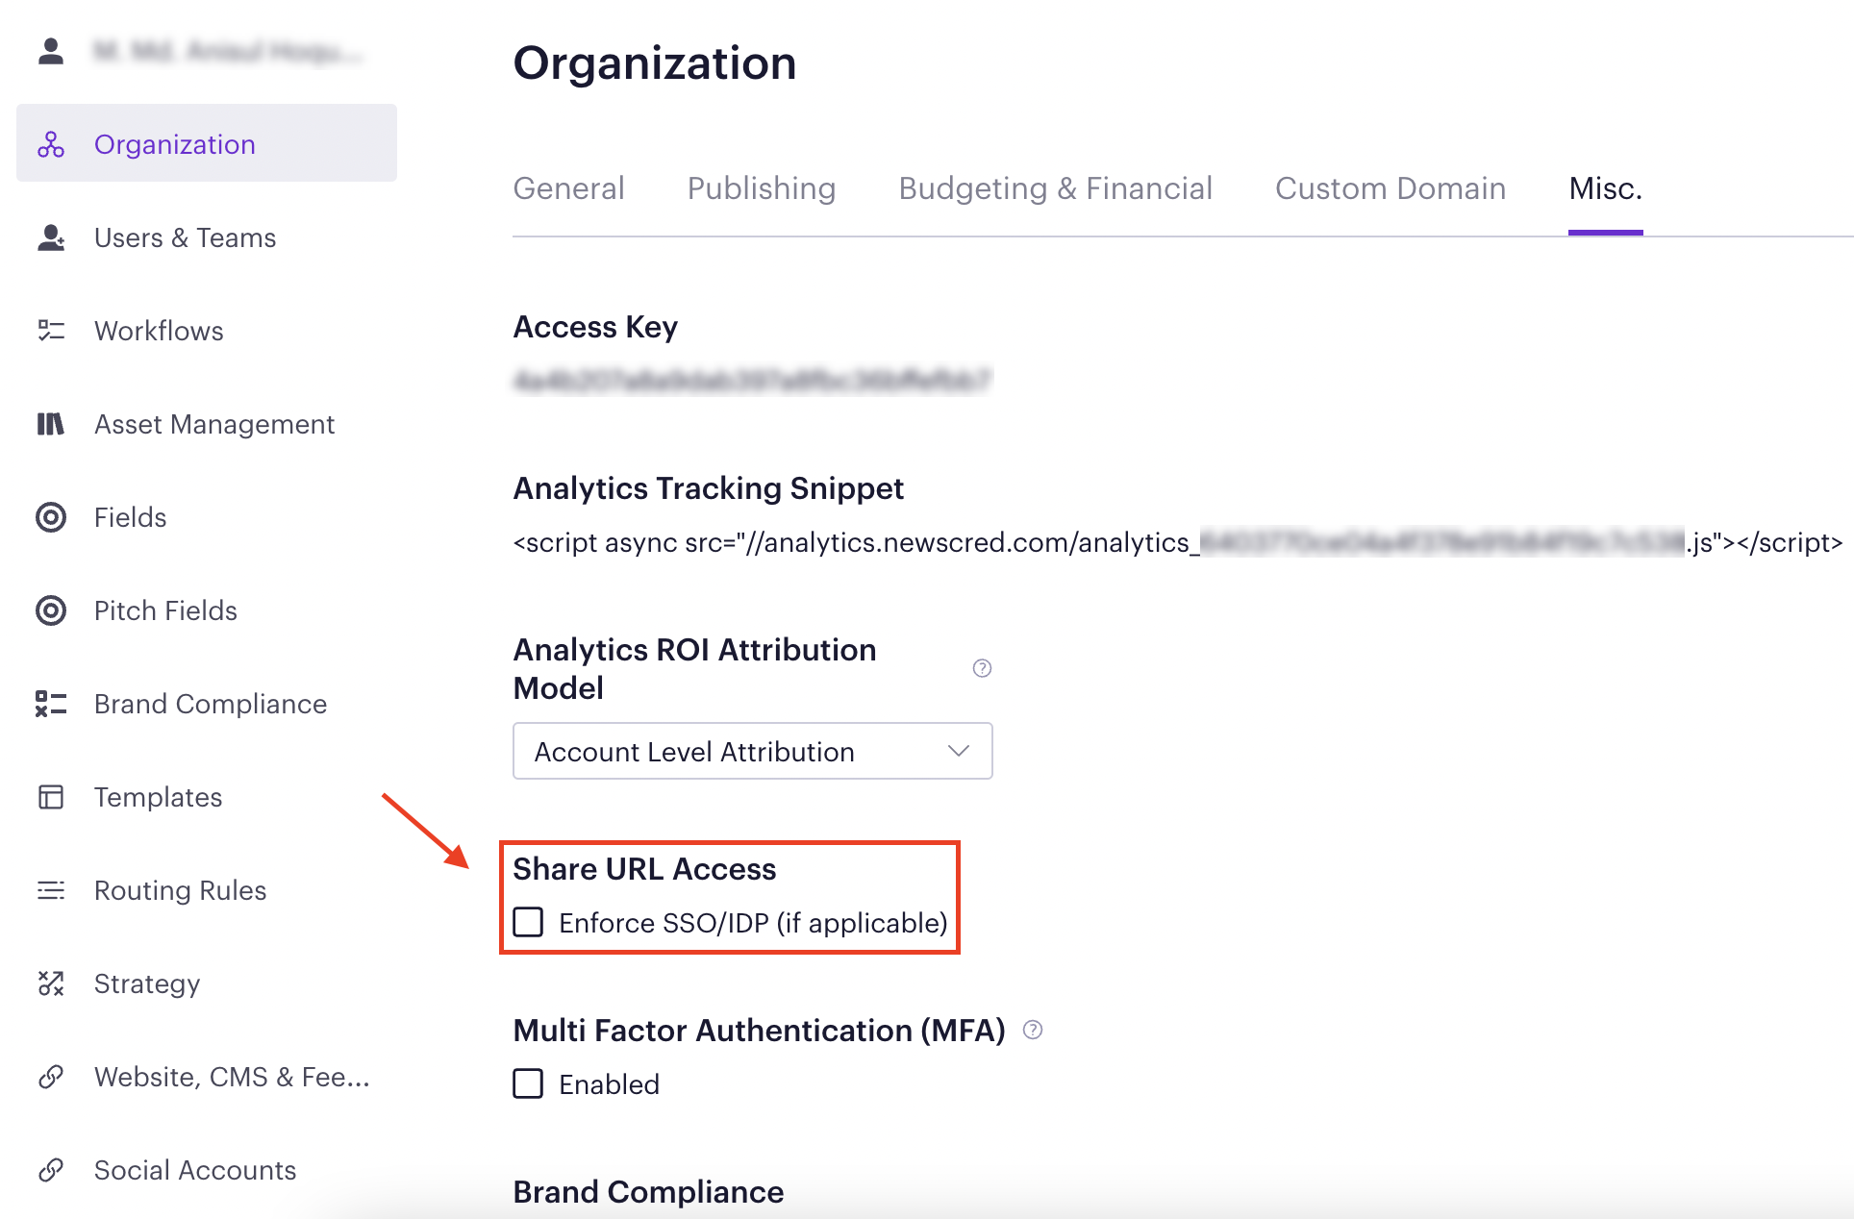Open the Custom Domain tab
This screenshot has height=1219, width=1854.
pos(1390,188)
